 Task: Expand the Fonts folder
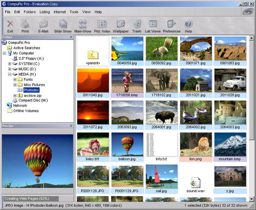(15, 79)
